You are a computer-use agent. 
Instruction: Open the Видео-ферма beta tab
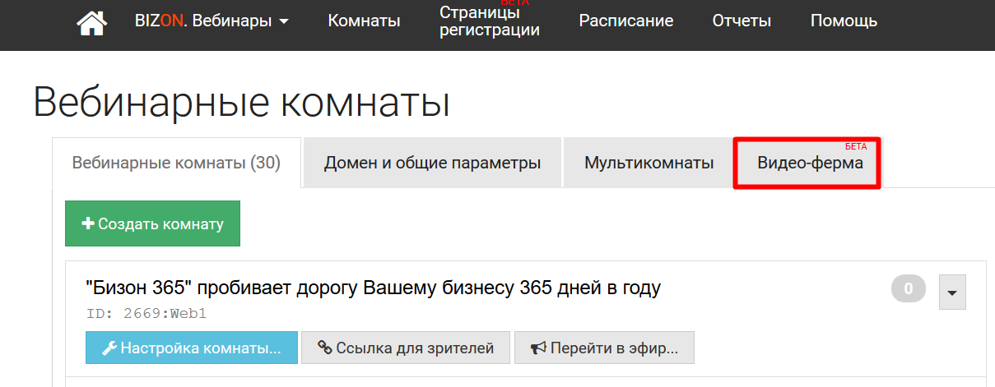click(810, 163)
